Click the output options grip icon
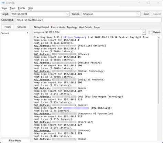The image size is (163, 143). coord(149,32)
